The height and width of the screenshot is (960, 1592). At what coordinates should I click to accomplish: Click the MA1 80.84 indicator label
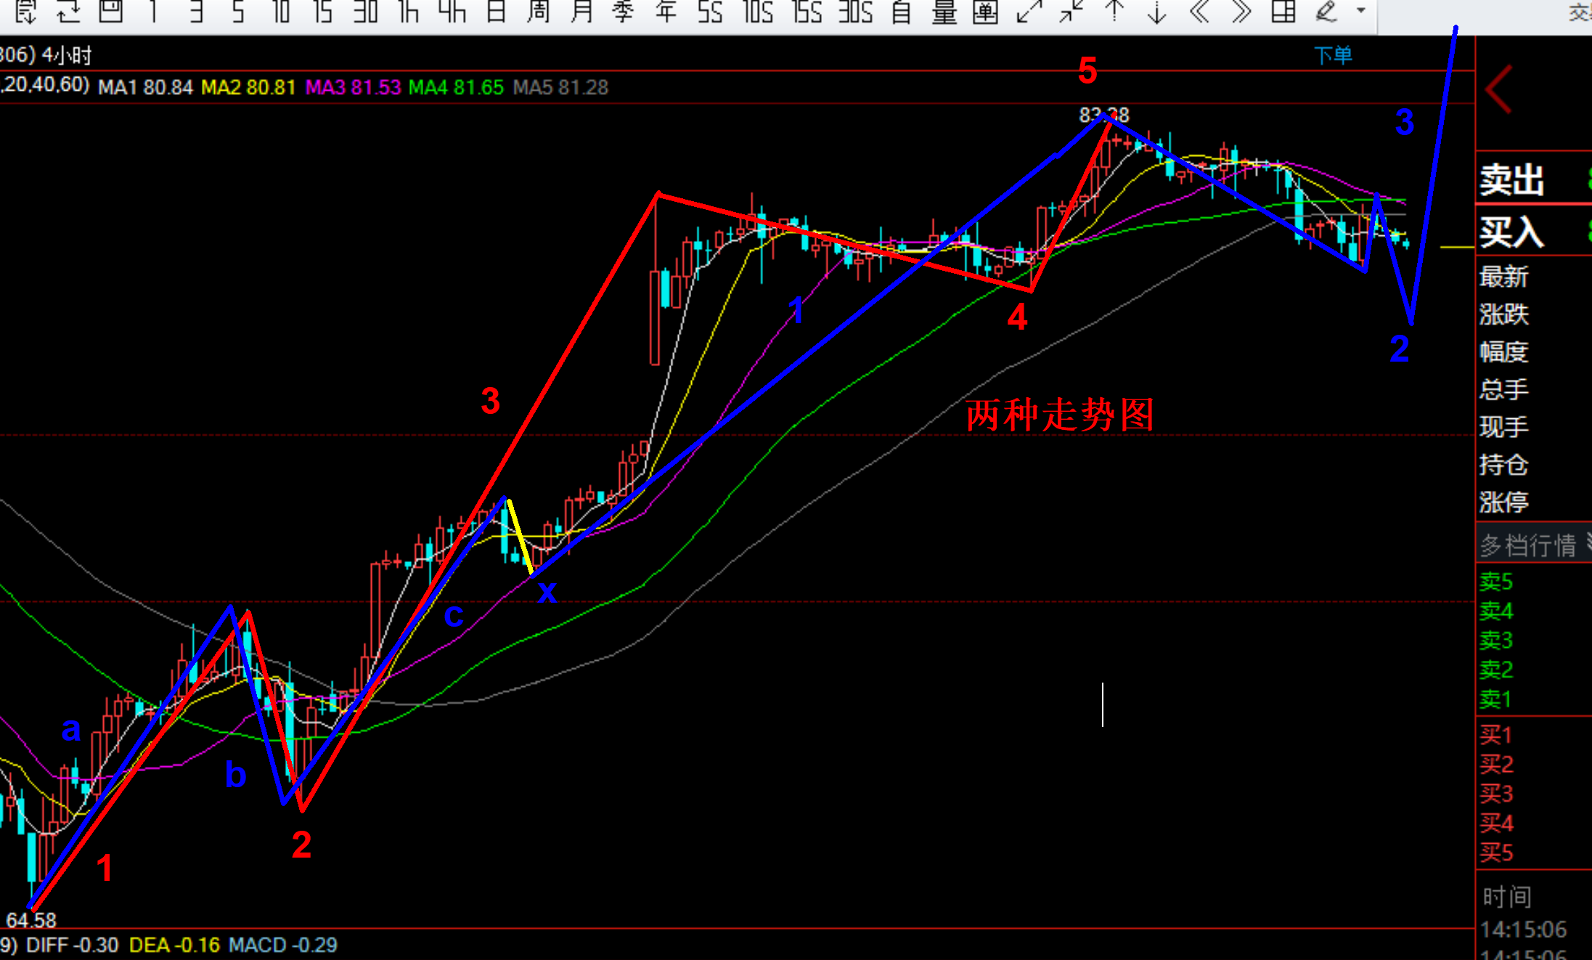[145, 88]
